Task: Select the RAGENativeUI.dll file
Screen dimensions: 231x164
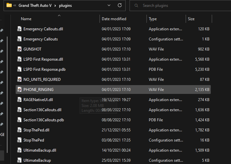Action: tap(38, 100)
